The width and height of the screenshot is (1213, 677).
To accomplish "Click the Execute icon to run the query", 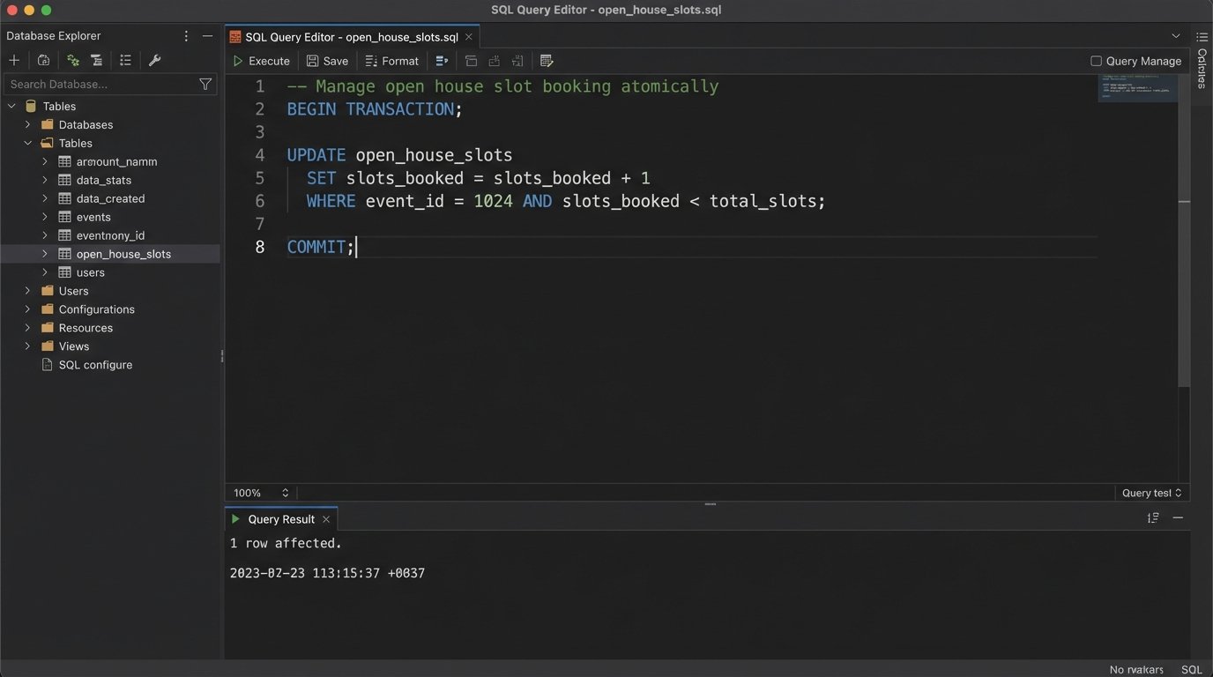I will point(238,60).
